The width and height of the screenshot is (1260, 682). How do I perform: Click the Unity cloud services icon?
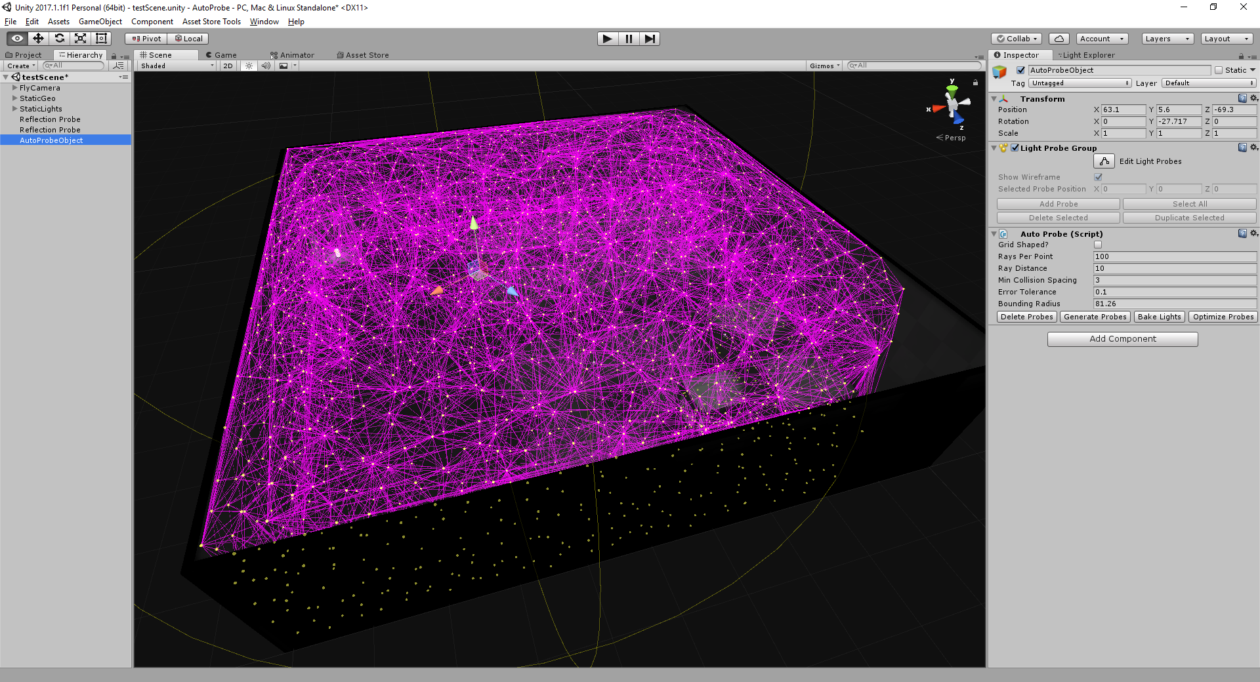click(1059, 38)
